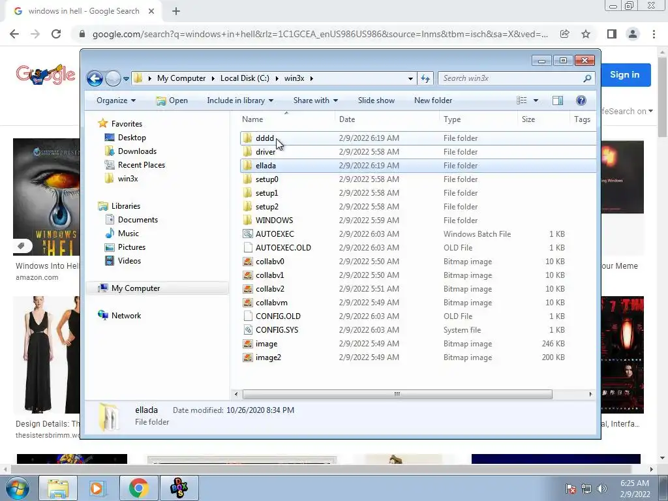Open the Share with menu
Screen dimensions: 668x501
point(316,100)
